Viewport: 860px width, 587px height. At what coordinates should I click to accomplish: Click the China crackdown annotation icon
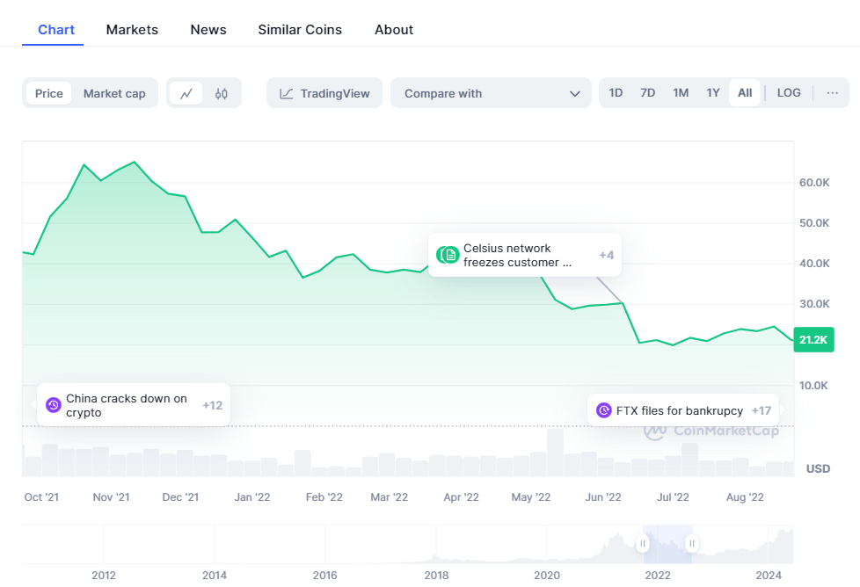(53, 405)
